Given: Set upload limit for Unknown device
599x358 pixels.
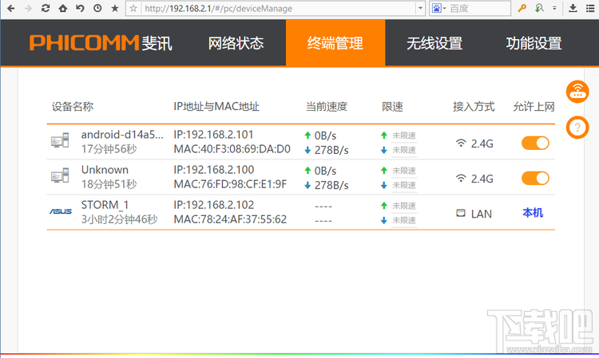Looking at the screenshot, I should (x=404, y=171).
